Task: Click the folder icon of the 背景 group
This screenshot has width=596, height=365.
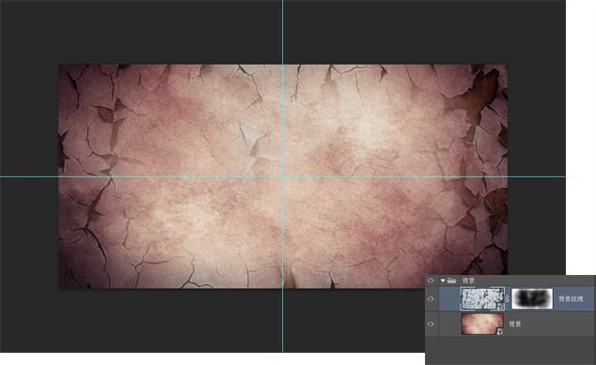Action: (451, 281)
